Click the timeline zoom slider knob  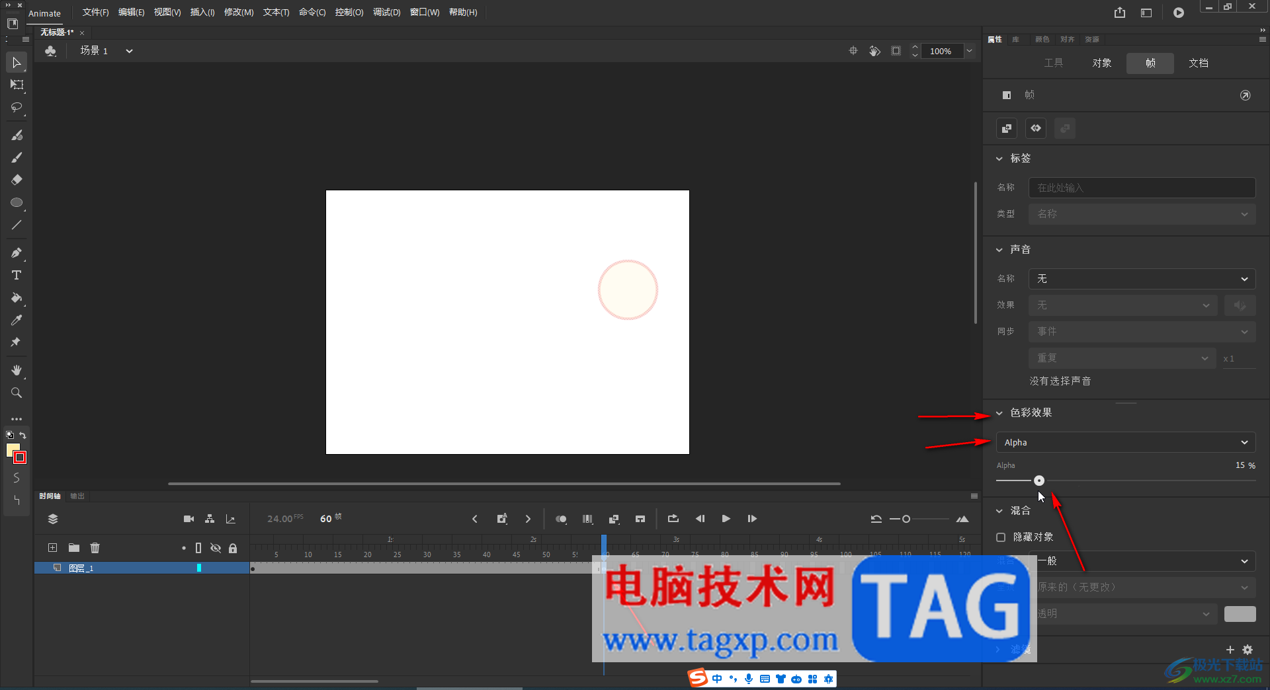click(906, 519)
